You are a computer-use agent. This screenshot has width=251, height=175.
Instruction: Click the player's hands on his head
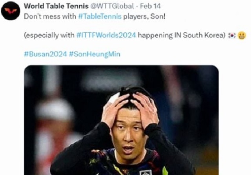[130, 109]
